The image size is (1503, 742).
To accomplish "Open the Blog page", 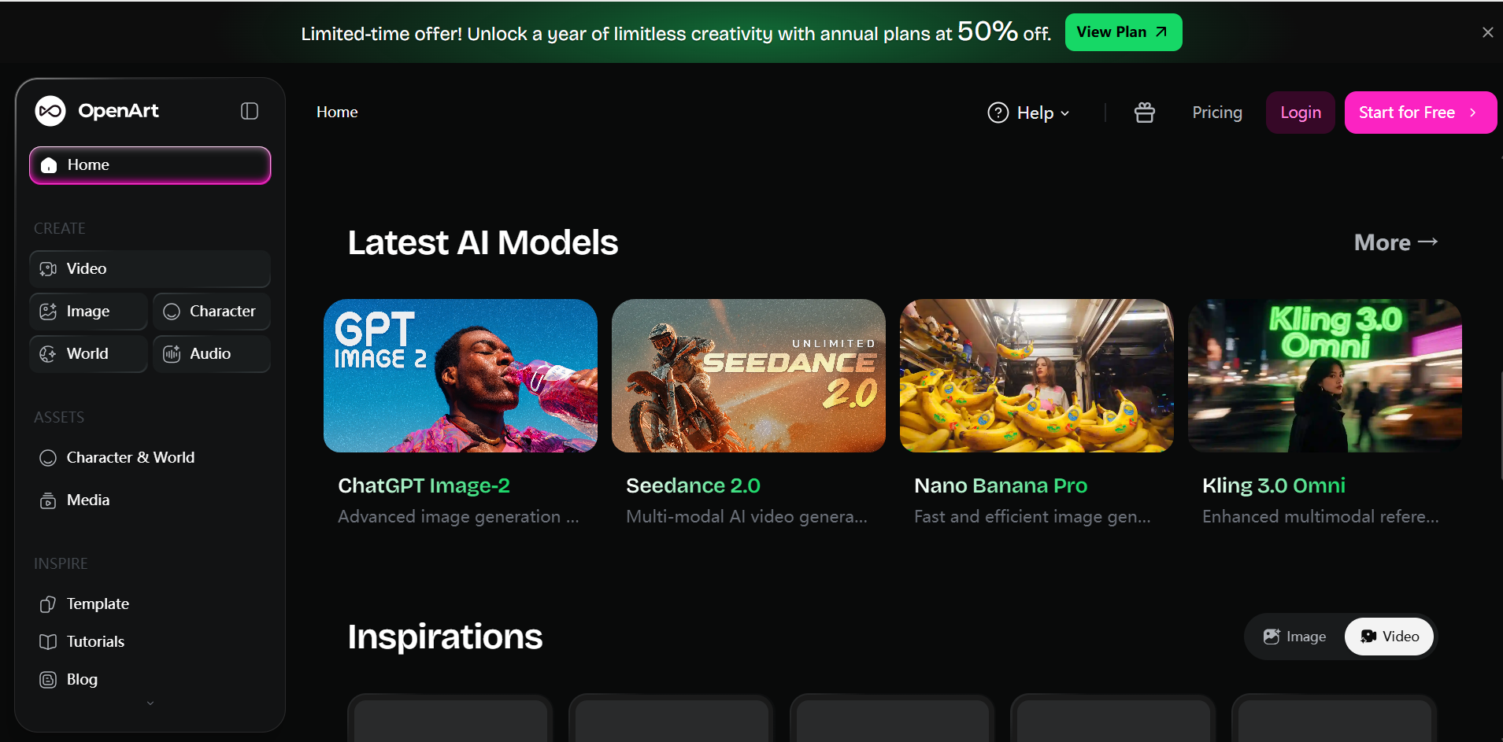I will (x=150, y=680).
